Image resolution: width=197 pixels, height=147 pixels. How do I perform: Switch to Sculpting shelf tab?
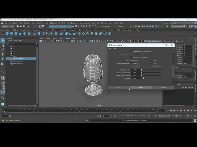click(36, 30)
